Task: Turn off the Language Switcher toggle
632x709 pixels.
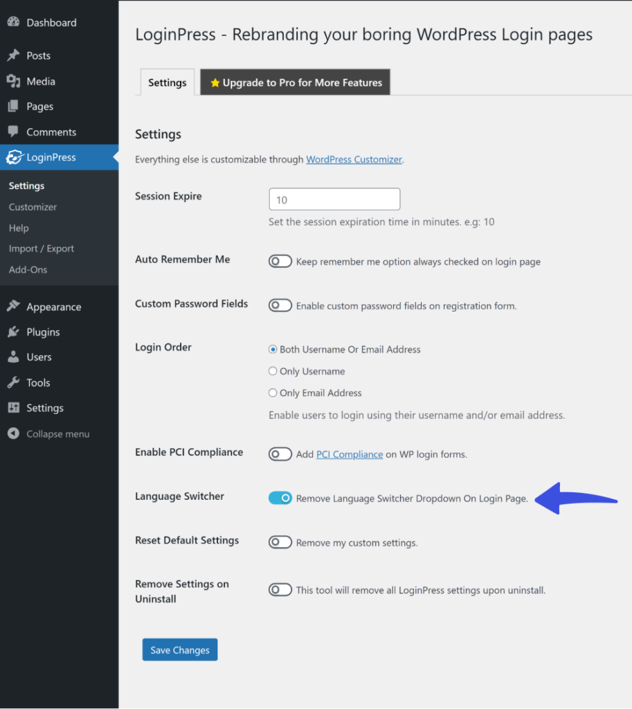Action: click(x=280, y=498)
